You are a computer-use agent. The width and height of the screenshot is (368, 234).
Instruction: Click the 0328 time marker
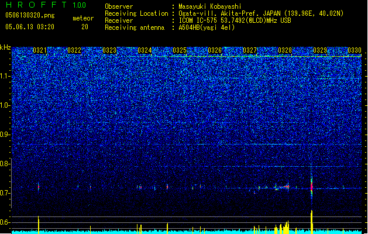(285, 50)
